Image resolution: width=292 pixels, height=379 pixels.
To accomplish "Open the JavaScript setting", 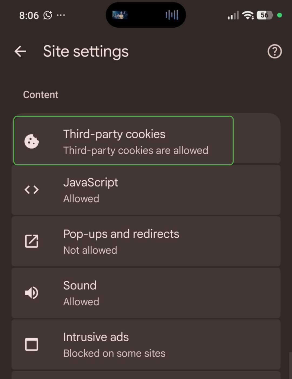I will [146, 190].
